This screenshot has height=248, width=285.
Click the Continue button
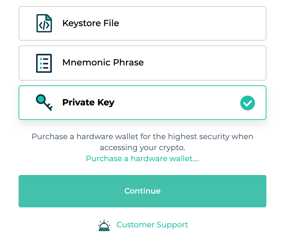[142, 191]
